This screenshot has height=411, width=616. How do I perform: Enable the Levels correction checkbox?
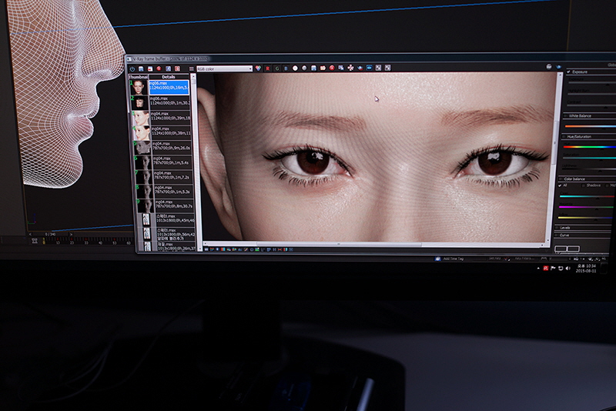557,228
